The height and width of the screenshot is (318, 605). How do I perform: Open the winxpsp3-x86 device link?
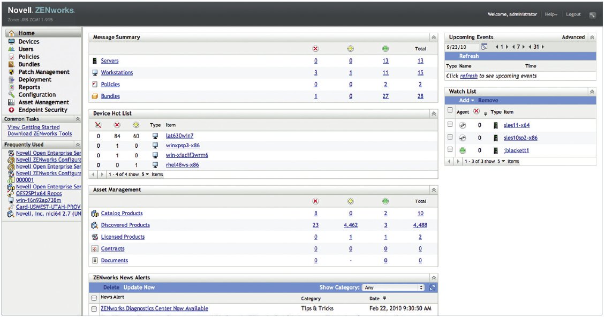(x=183, y=146)
